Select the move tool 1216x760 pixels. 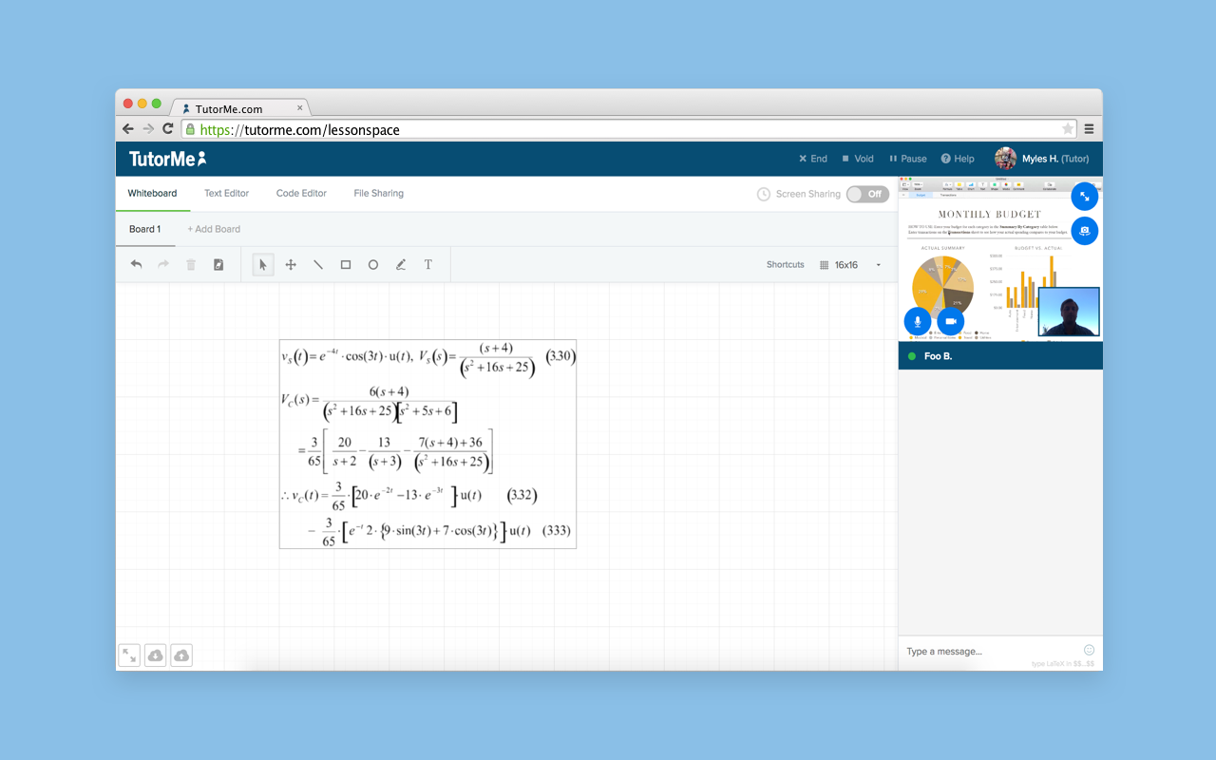coord(291,264)
